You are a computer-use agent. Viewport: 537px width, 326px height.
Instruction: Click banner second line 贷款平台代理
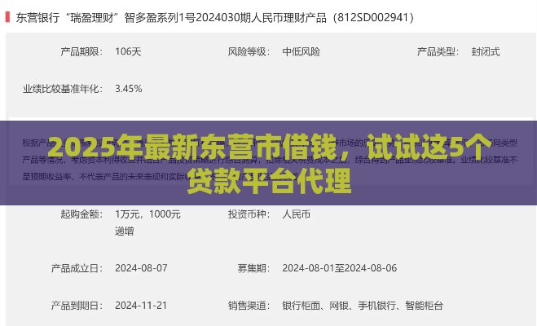pyautogui.click(x=269, y=181)
